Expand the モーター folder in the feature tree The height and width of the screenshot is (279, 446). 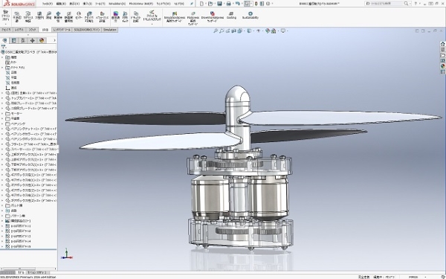(x=2, y=113)
